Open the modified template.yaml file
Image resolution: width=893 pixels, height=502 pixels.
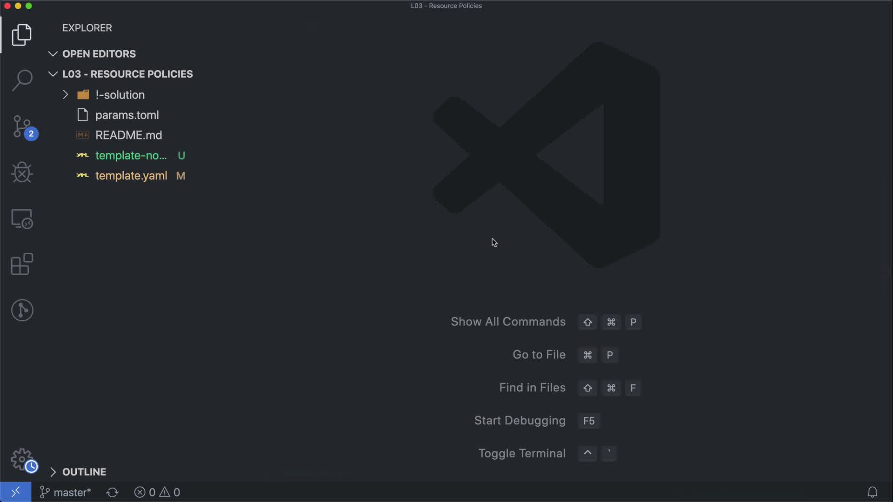(x=131, y=176)
